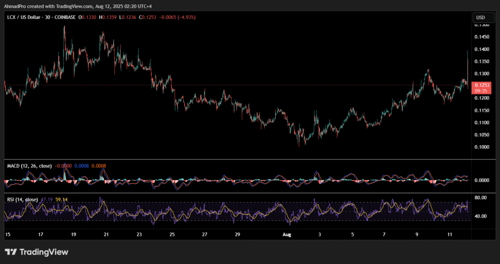Click the Aug date marker on time axis
Viewport: 500px width, 264px height.
click(287, 235)
